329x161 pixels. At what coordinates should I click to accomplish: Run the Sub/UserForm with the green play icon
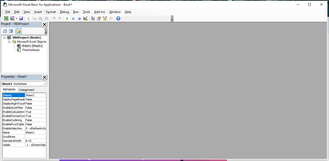click(x=67, y=18)
